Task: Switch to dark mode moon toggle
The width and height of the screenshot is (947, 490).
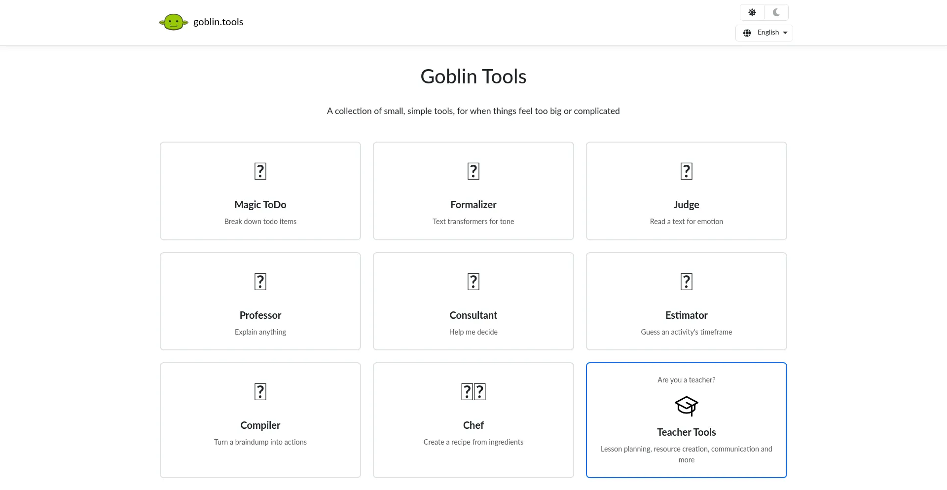Action: click(x=776, y=12)
